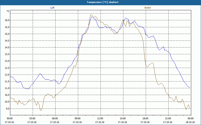Click the 09:00 time axis label
This screenshot has width=201, height=125.
[x=78, y=118]
